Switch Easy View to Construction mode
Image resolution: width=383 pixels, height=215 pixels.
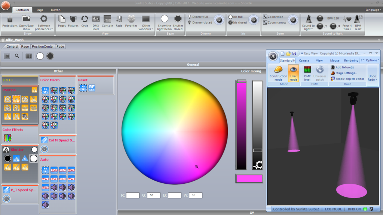point(278,74)
